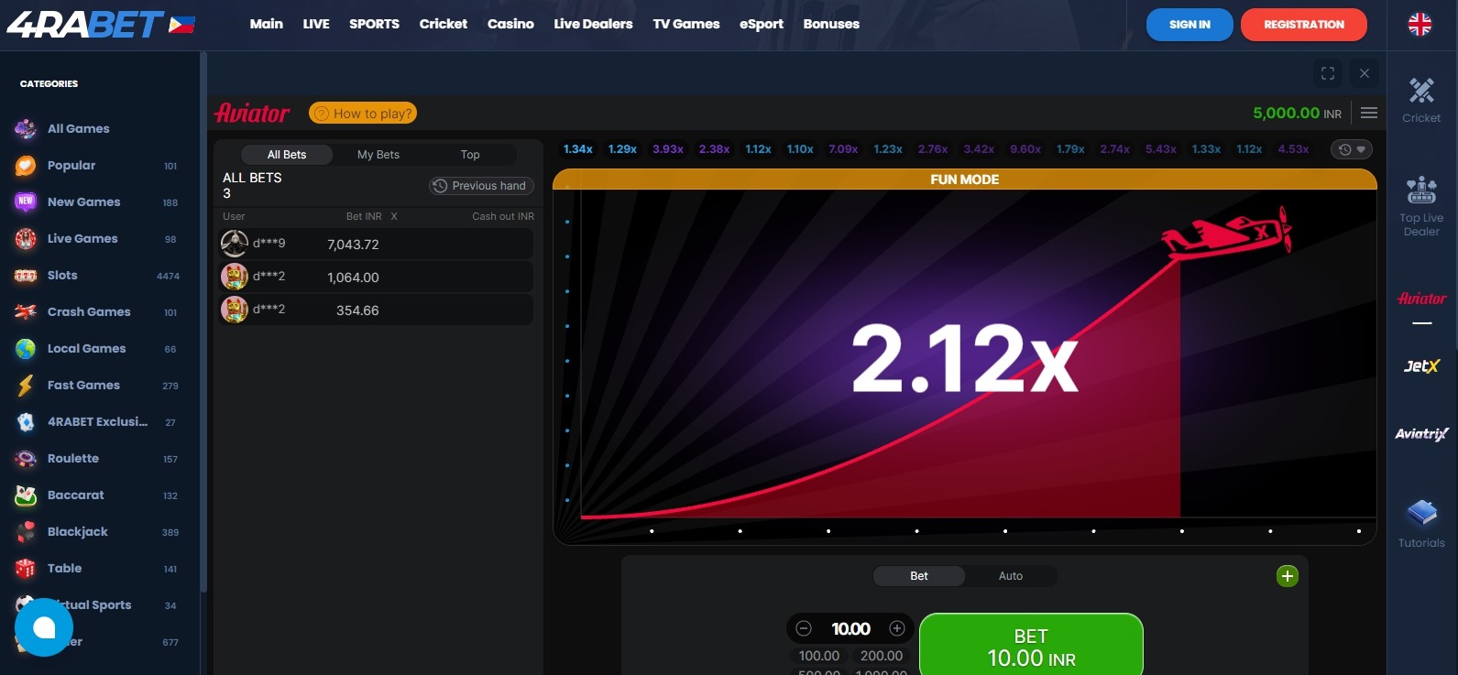The image size is (1458, 675).
Task: Click the 4RABET logo
Action: (86, 24)
